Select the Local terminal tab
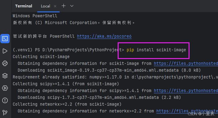 coord(46,6)
